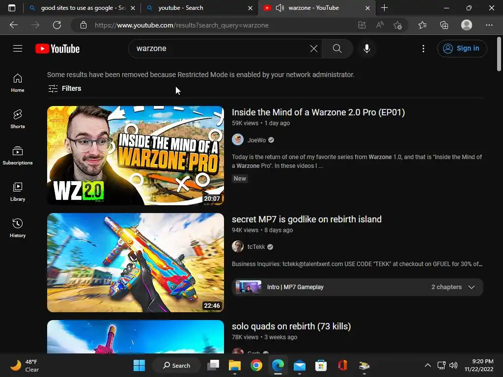The width and height of the screenshot is (503, 377).
Task: Open 'secret MP7 is godlike on rebirth island' title
Action: (x=307, y=219)
